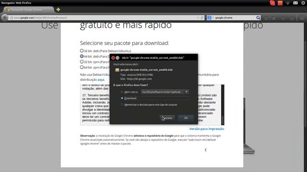Viewport: 307px width, 172px height.
Task: Choose the 'Abrir com o' radio option
Action: (x=122, y=92)
